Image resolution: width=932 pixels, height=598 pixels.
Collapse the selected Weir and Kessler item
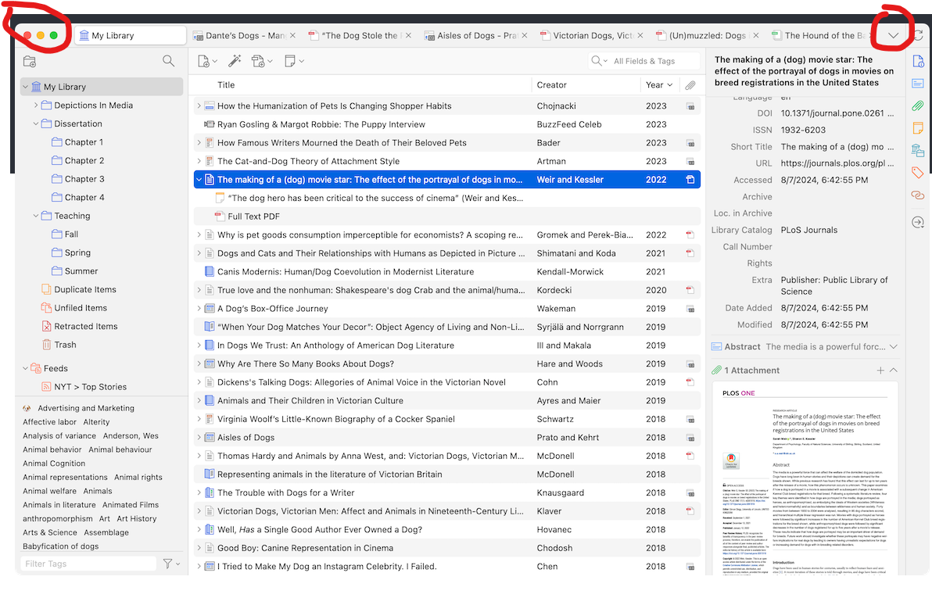point(199,180)
